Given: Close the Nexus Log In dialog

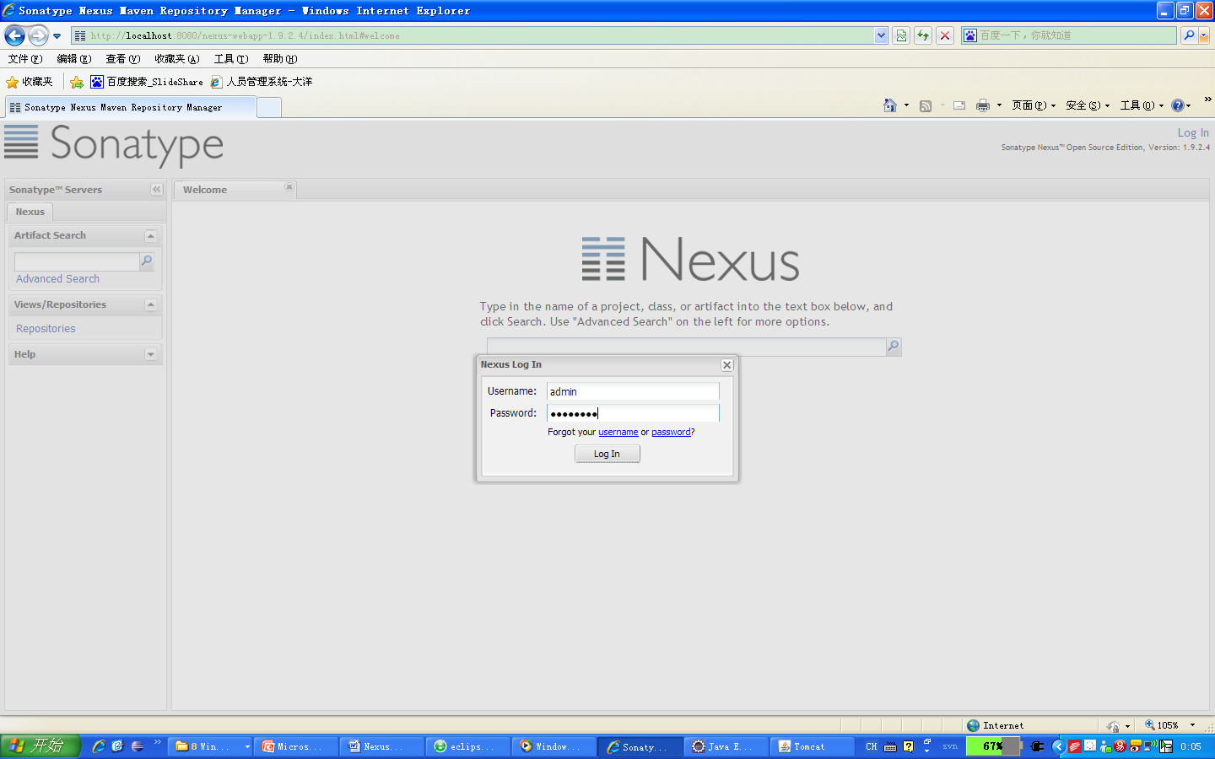Looking at the screenshot, I should tap(727, 365).
